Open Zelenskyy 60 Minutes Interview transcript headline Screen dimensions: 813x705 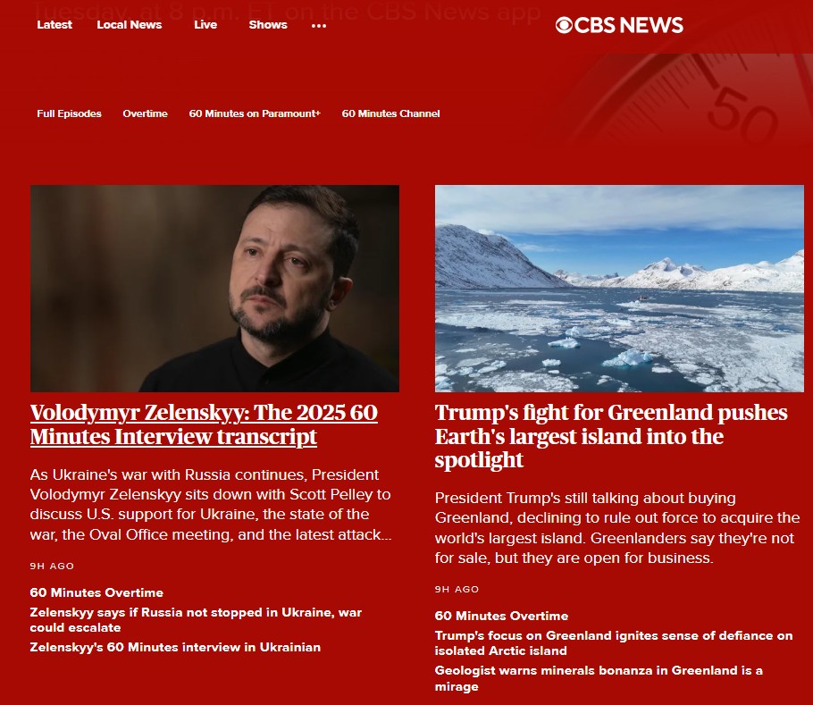[x=204, y=424]
